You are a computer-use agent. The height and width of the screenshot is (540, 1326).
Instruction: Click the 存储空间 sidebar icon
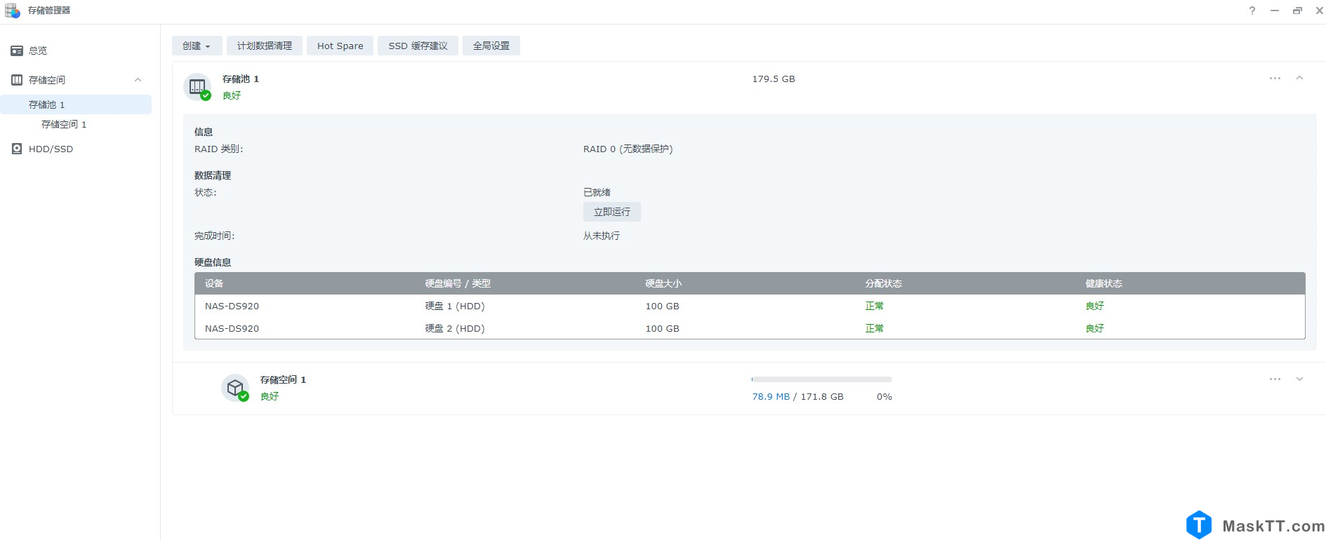click(x=17, y=80)
